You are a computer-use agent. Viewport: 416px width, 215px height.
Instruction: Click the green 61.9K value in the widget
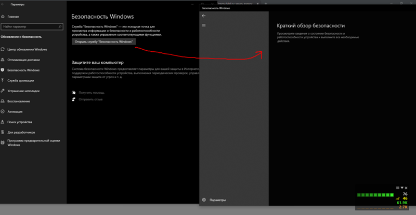click(x=402, y=203)
